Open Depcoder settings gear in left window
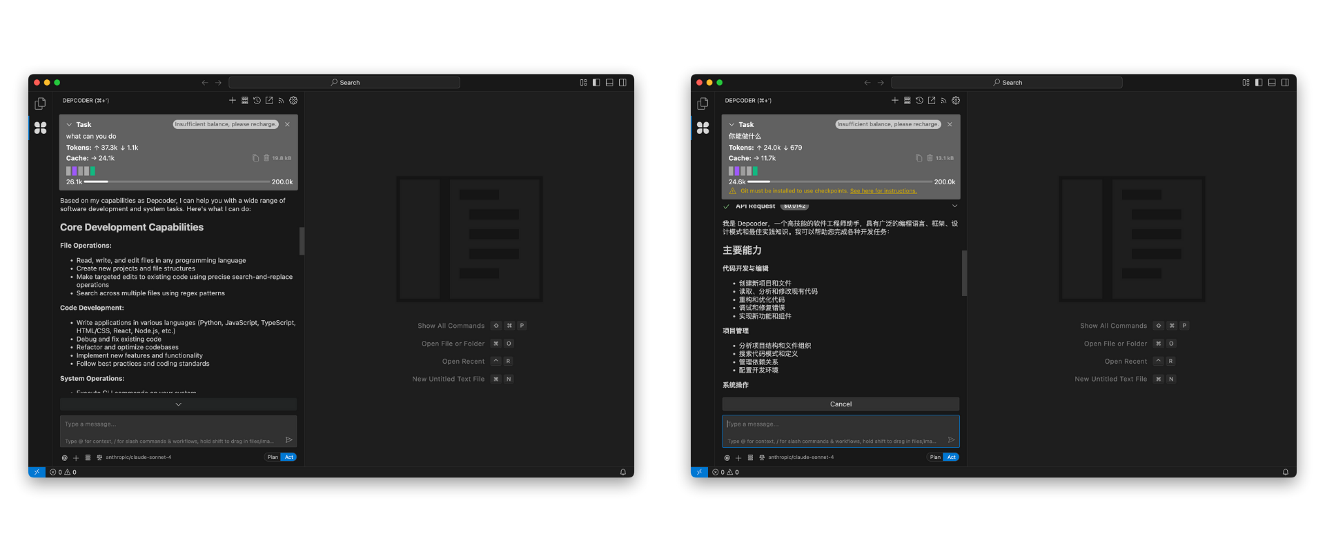Viewport: 1325px width, 552px height. pyautogui.click(x=293, y=100)
